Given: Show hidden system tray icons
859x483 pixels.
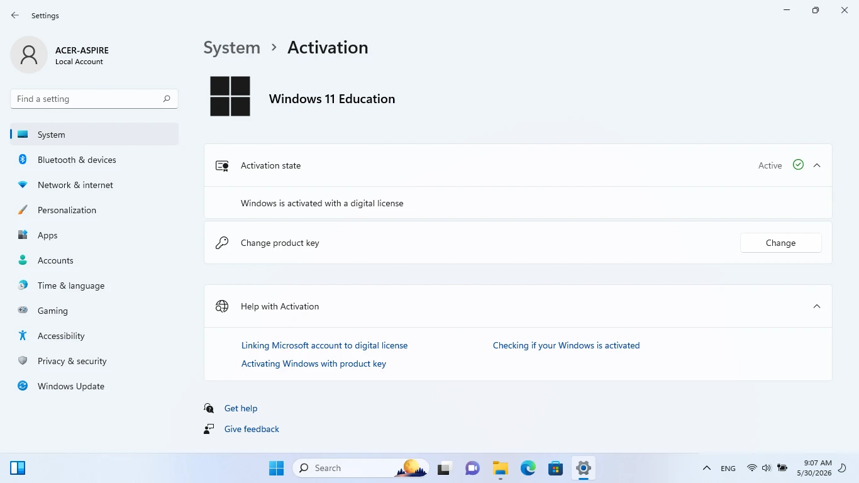Looking at the screenshot, I should (707, 468).
